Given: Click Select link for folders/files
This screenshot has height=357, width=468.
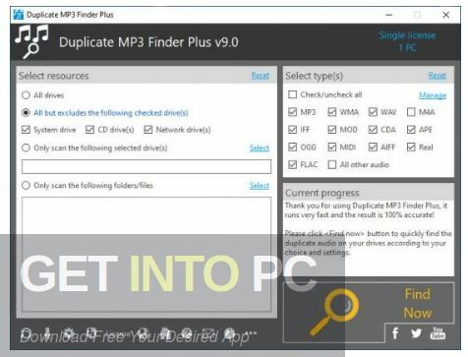Looking at the screenshot, I should point(260,186).
